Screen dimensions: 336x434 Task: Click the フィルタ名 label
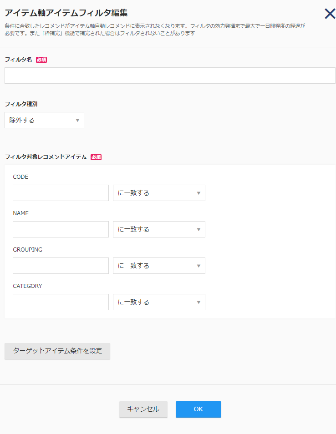tap(19, 60)
